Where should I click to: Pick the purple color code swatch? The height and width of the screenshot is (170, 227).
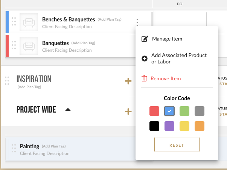point(169,126)
